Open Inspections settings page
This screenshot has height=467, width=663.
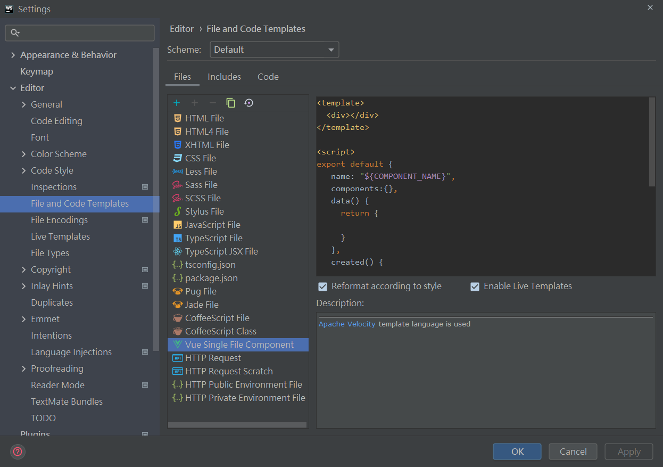(x=54, y=187)
